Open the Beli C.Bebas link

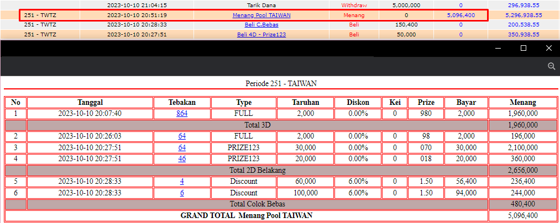pyautogui.click(x=261, y=25)
